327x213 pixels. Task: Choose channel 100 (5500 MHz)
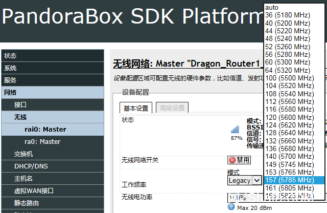[x=294, y=78]
